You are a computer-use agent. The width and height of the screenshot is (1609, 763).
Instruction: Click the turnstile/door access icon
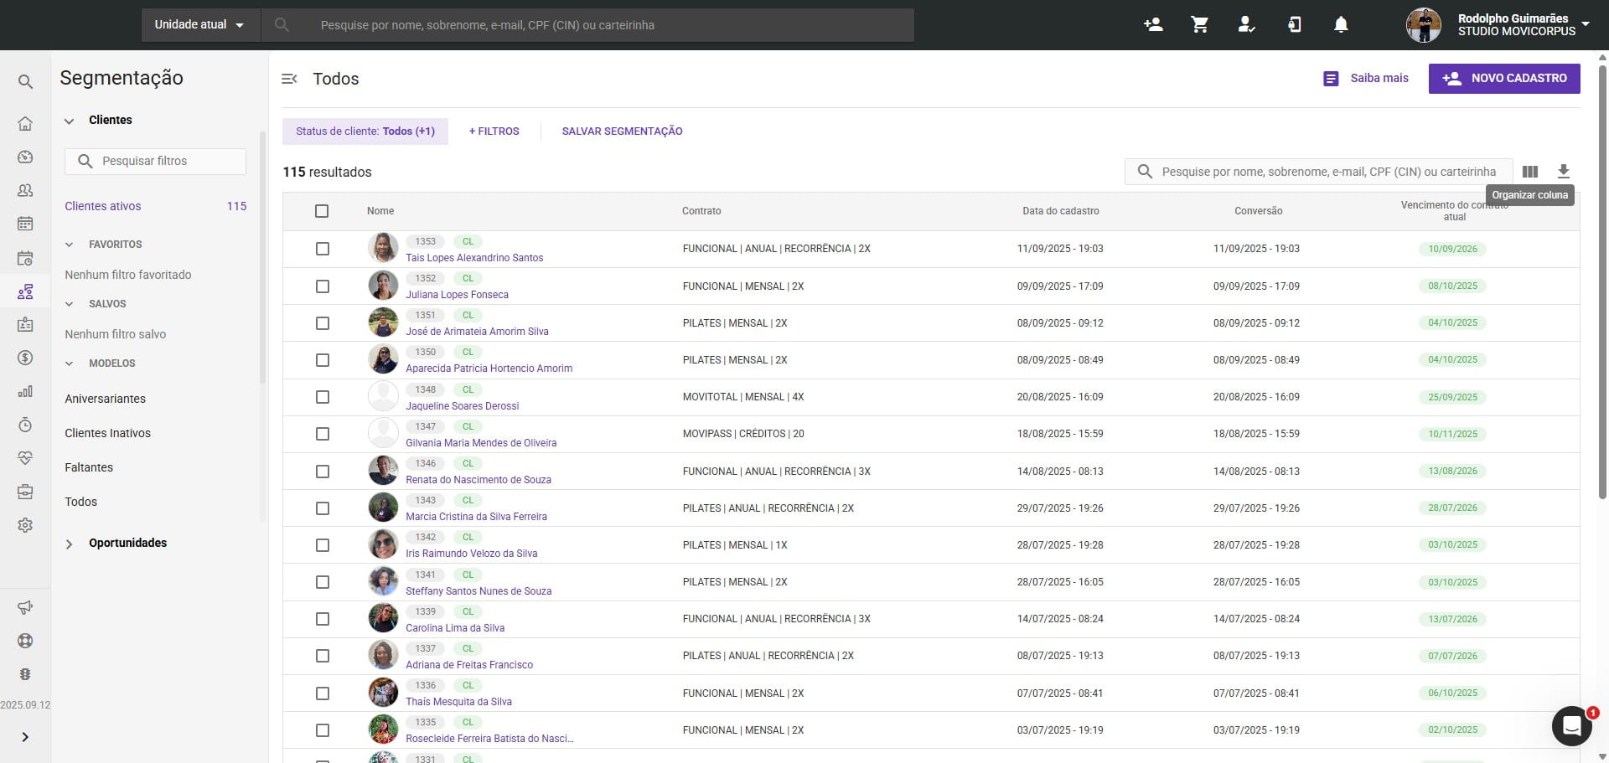pos(1294,24)
